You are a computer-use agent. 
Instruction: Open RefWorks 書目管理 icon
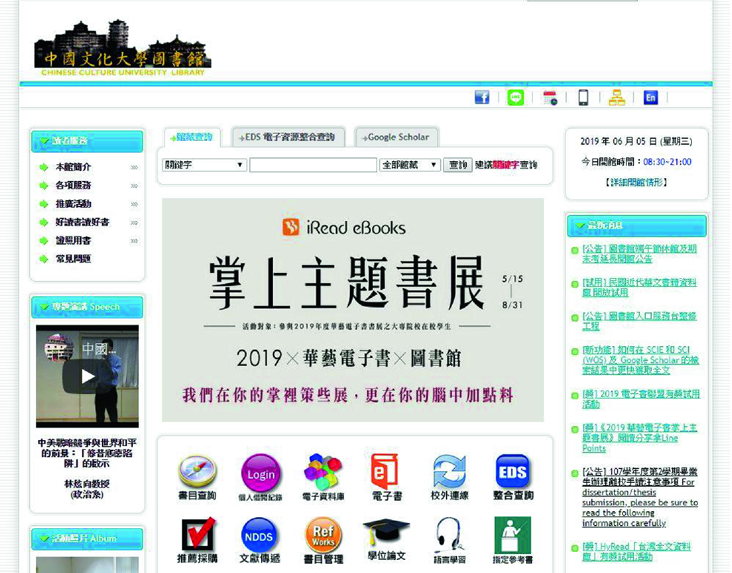tap(323, 540)
